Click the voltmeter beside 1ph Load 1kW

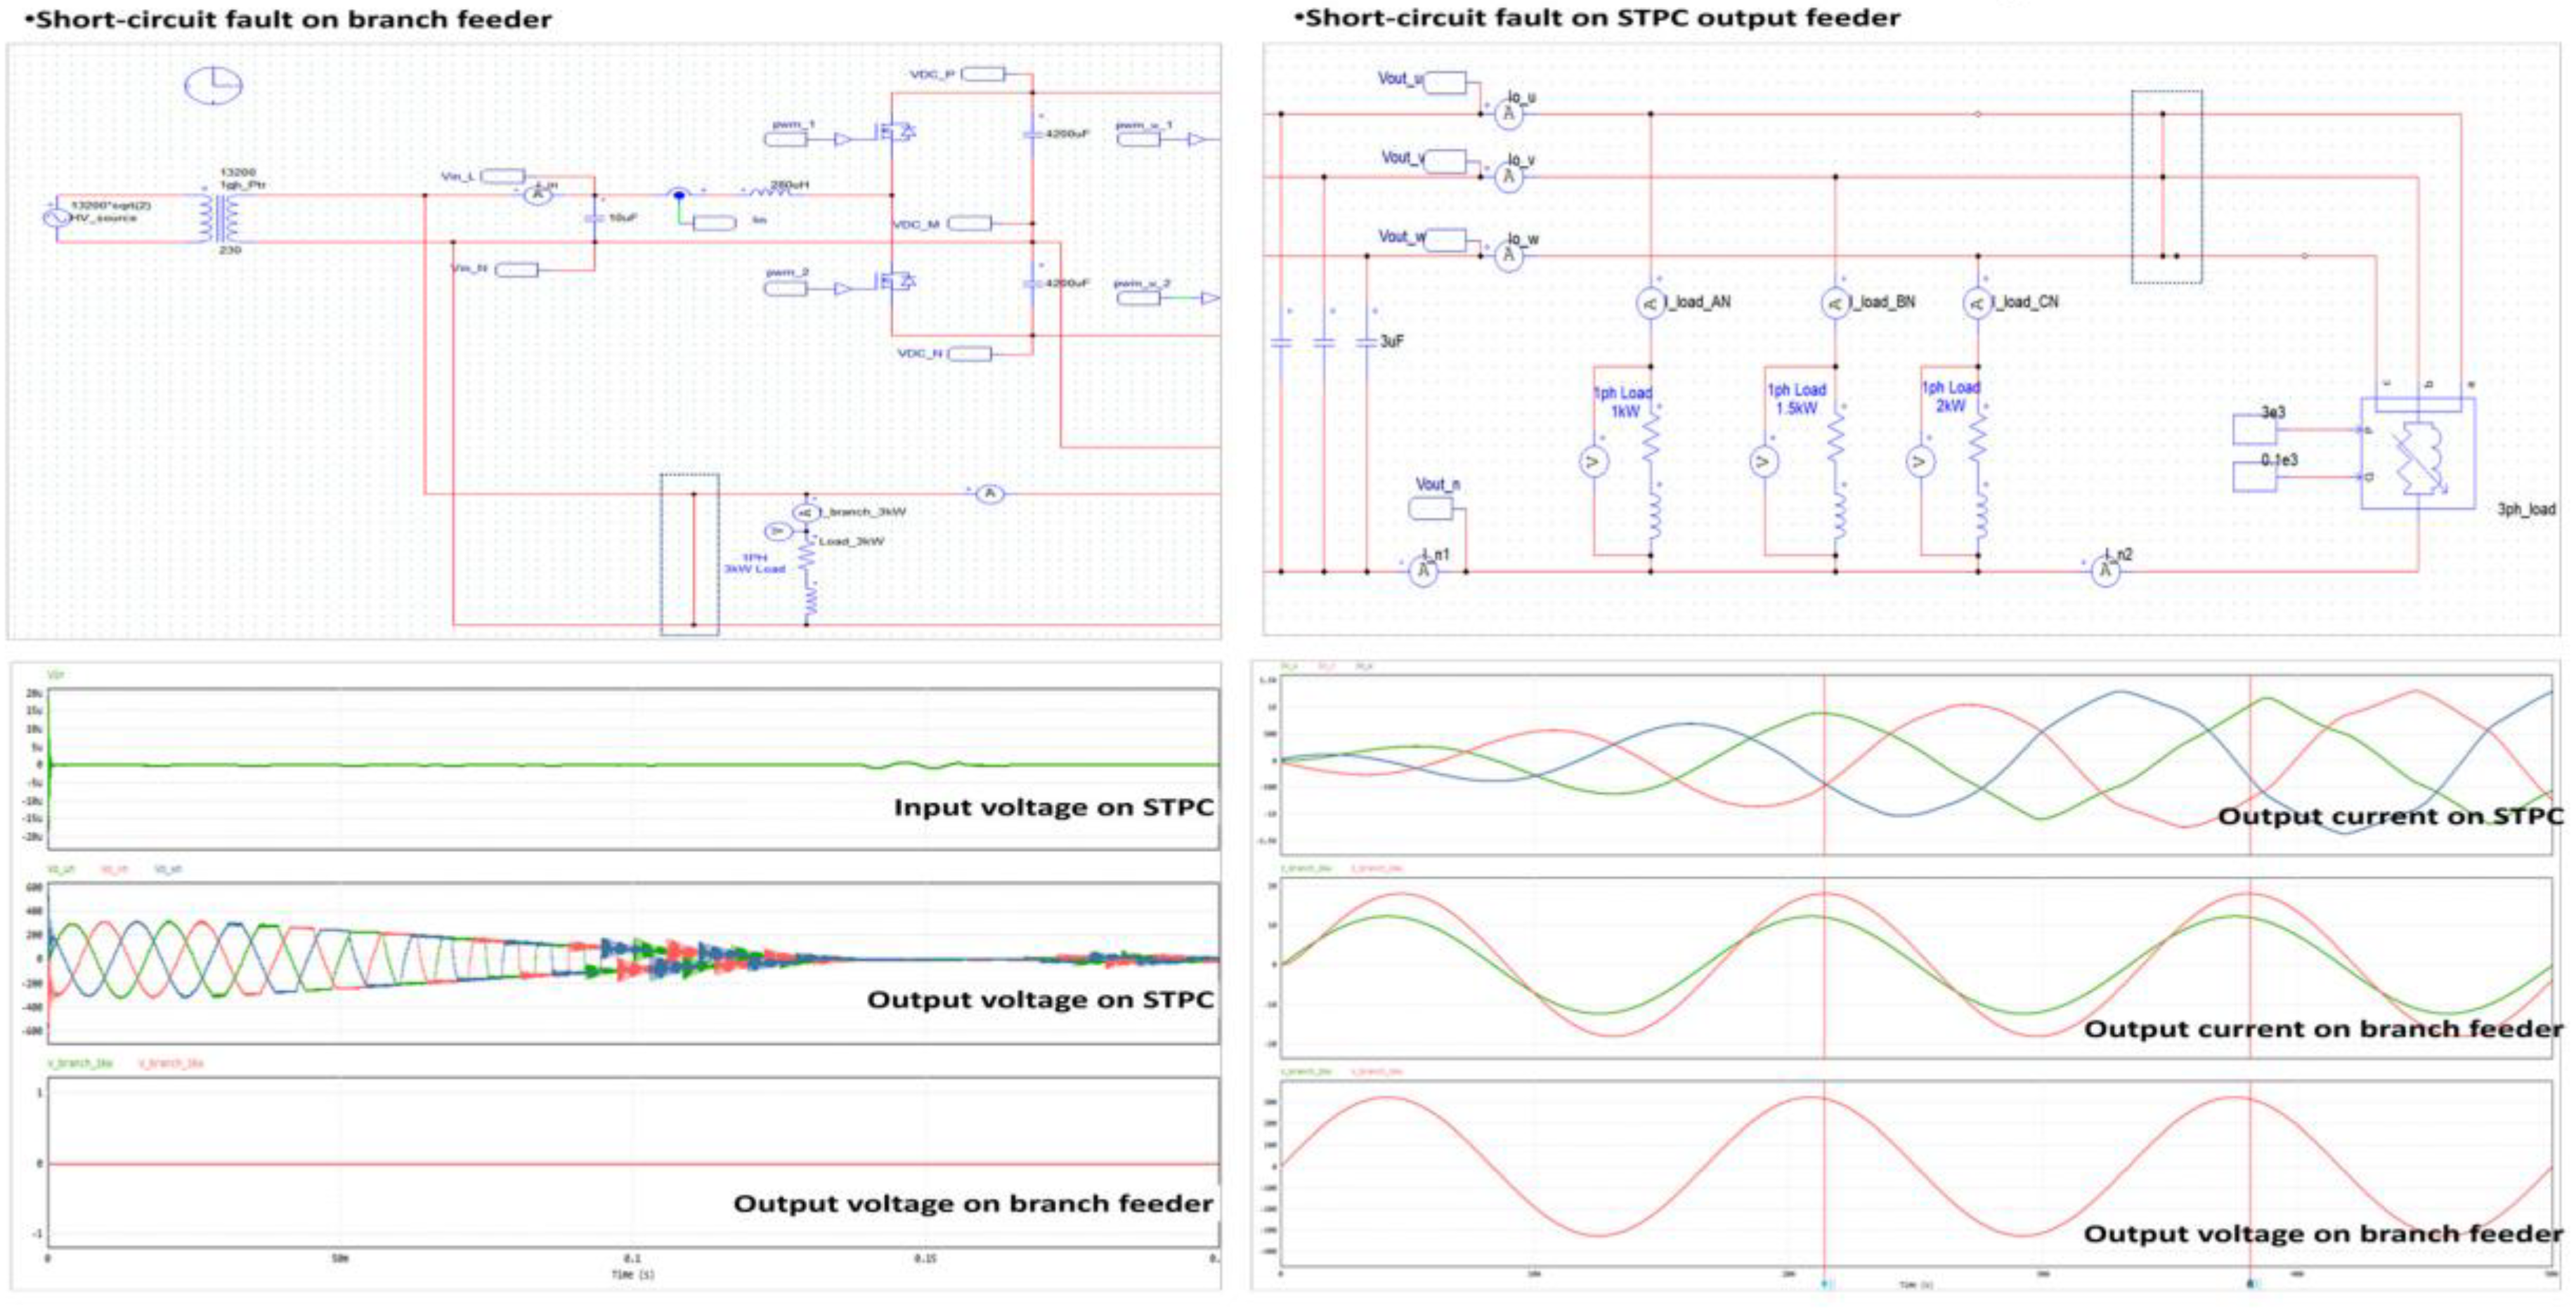1594,462
